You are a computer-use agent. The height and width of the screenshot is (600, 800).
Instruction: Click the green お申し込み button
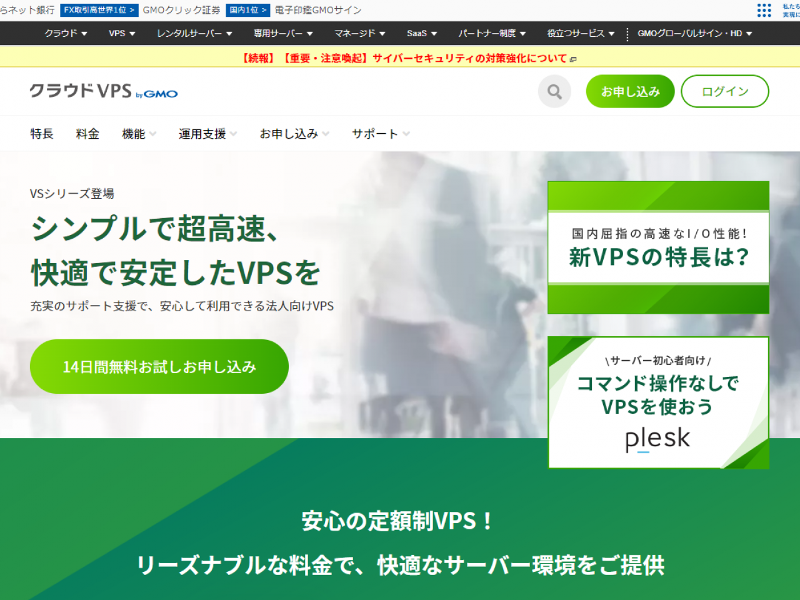click(630, 91)
